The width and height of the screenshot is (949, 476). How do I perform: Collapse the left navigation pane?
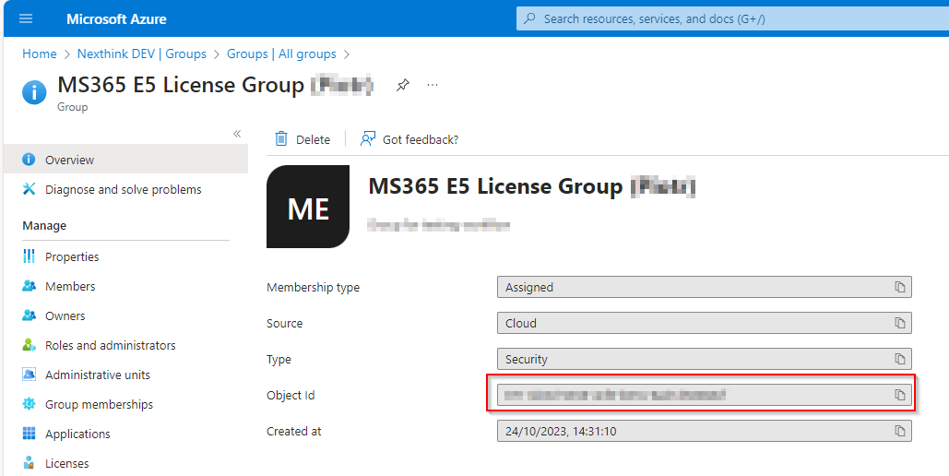click(x=237, y=134)
